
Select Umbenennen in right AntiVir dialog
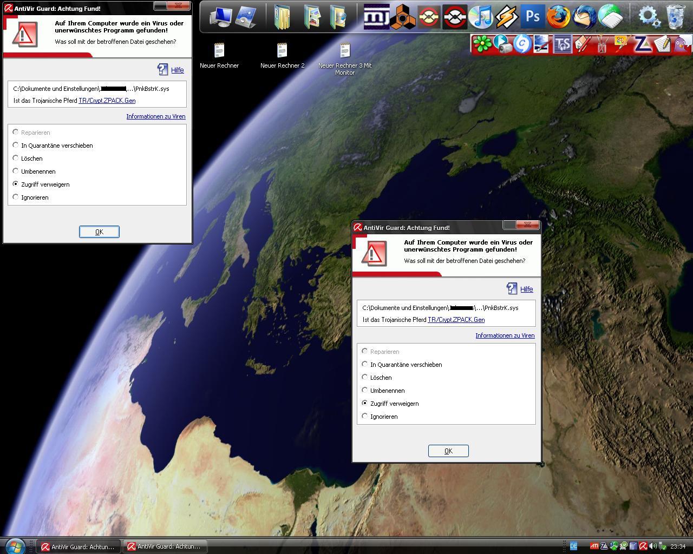pyautogui.click(x=383, y=391)
